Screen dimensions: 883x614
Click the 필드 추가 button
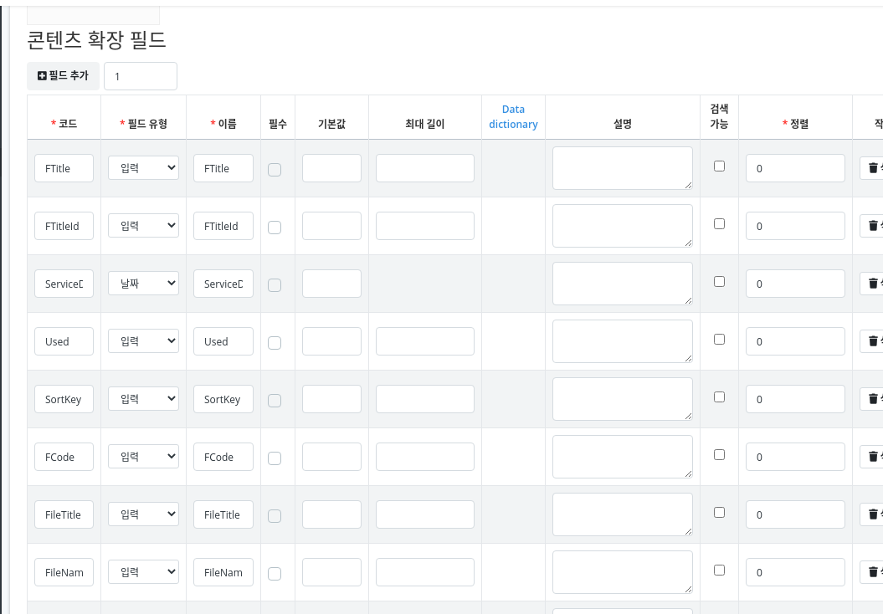[x=63, y=75]
